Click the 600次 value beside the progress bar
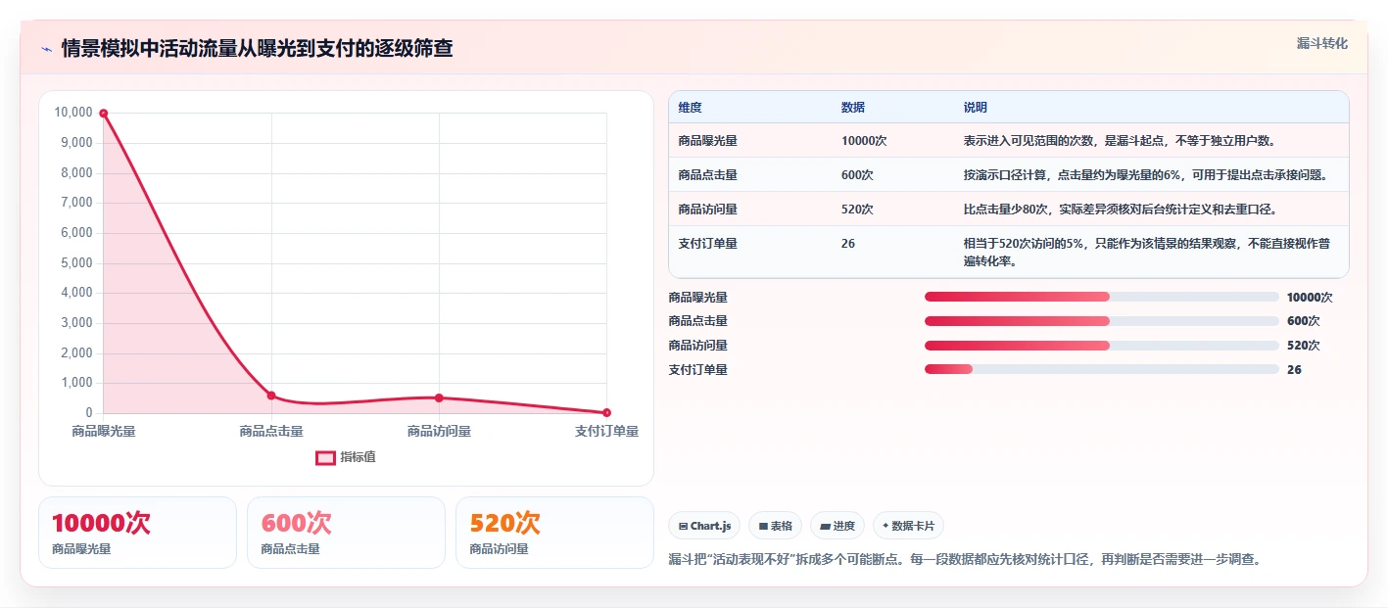Viewport: 1388px width, 608px height. coord(1303,321)
